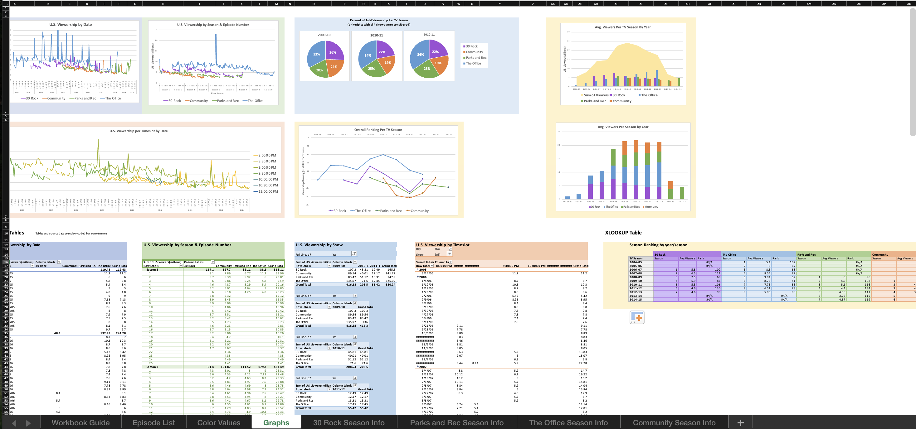Screen dimensions: 916x429
Task: Collapse the 2005 year group in the Timeslot table
Action: point(418,269)
